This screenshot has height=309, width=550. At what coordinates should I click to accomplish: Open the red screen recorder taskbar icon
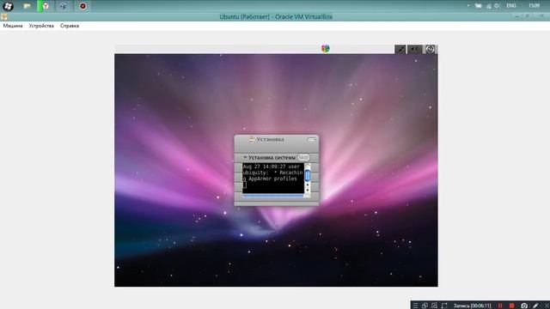pyautogui.click(x=82, y=6)
